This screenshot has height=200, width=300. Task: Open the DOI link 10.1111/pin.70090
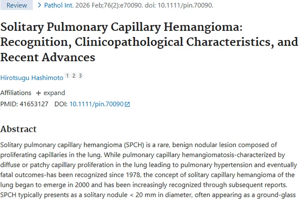(x=96, y=104)
